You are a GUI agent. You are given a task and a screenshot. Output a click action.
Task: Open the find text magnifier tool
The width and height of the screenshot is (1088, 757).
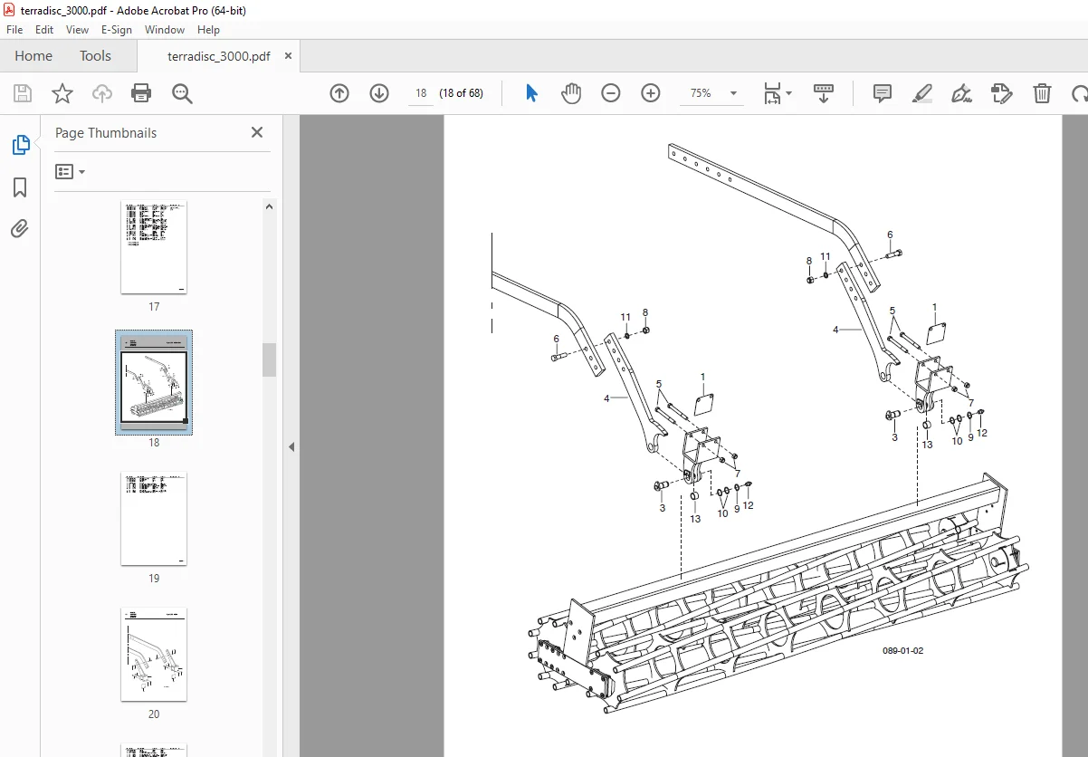pos(182,93)
